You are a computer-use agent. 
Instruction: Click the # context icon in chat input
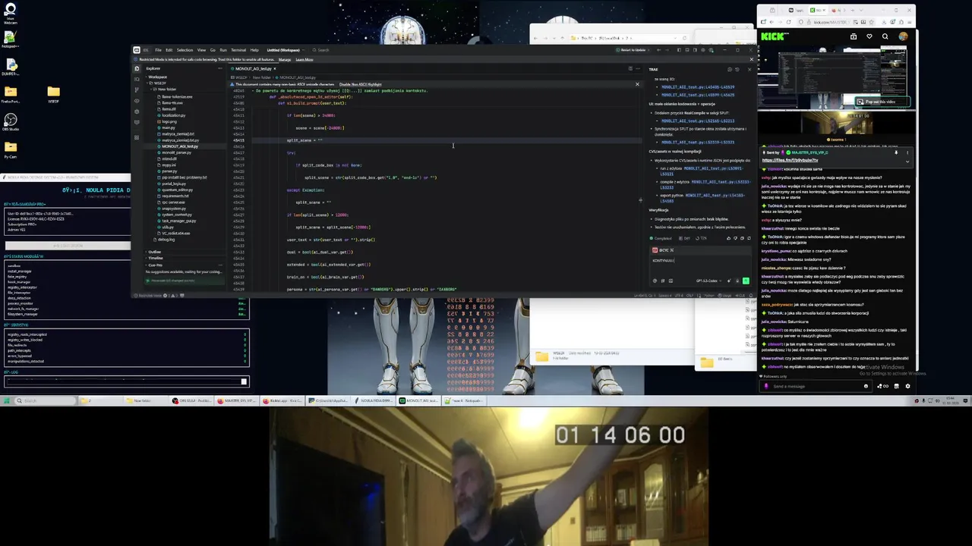click(x=663, y=281)
